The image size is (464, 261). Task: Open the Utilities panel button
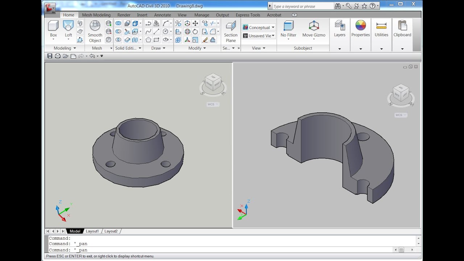[381, 35]
